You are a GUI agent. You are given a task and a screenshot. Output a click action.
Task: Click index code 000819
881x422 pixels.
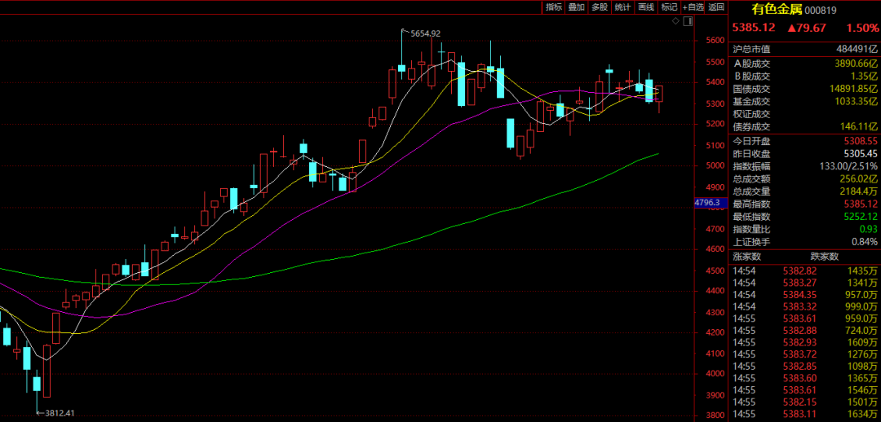[x=821, y=10]
